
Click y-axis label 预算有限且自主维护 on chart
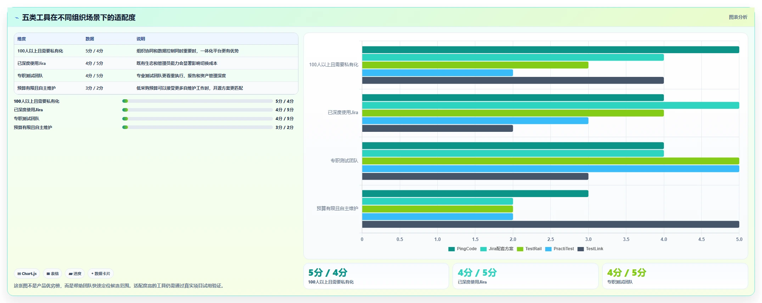click(337, 208)
